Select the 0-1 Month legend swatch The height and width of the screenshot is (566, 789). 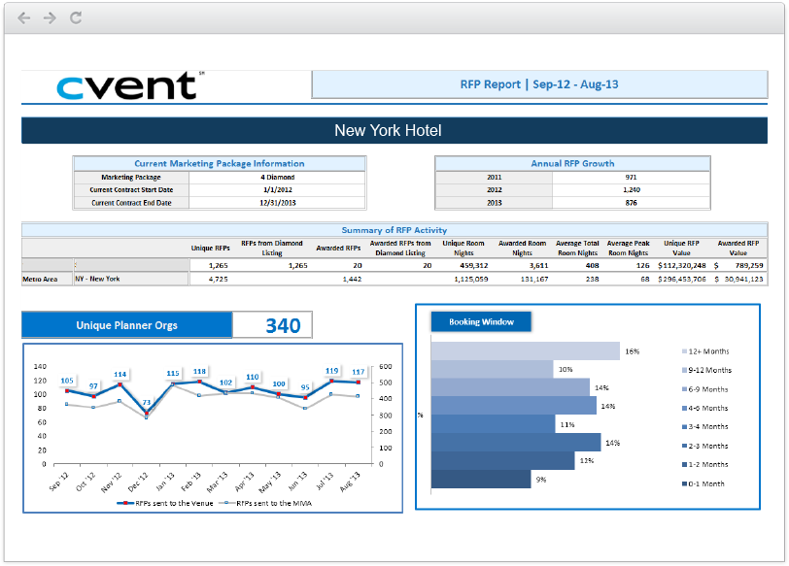pos(685,483)
